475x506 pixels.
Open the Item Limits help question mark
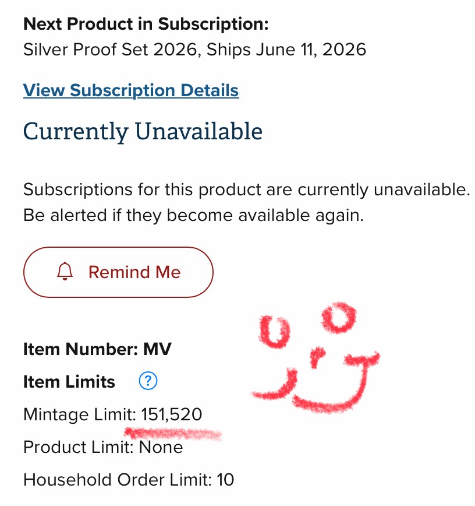(x=148, y=381)
